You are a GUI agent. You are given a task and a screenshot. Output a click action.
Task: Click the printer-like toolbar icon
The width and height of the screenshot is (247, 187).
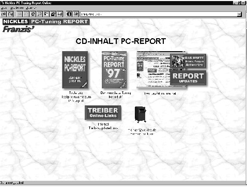[x=53, y=14]
